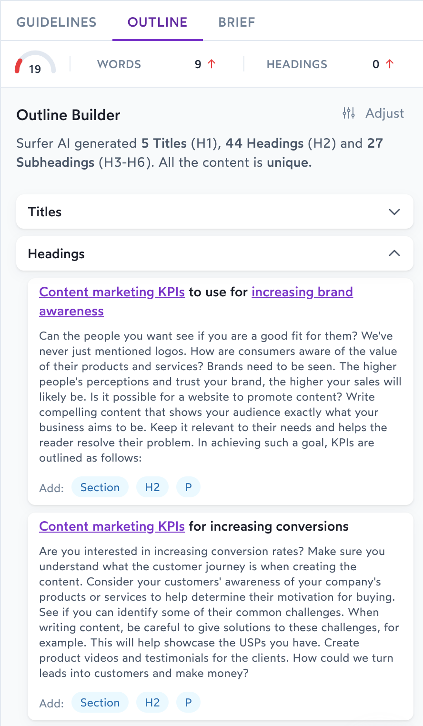Add H2 for increasing conversions heading
Screen dimensions: 423x726
(152, 703)
